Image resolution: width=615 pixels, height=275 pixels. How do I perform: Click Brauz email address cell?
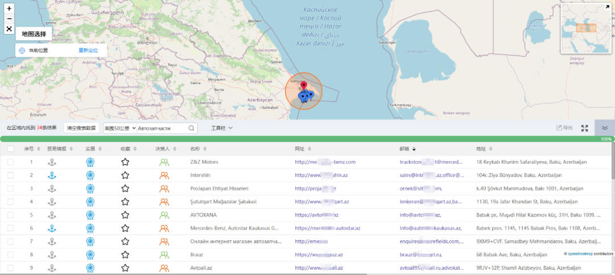click(x=421, y=255)
